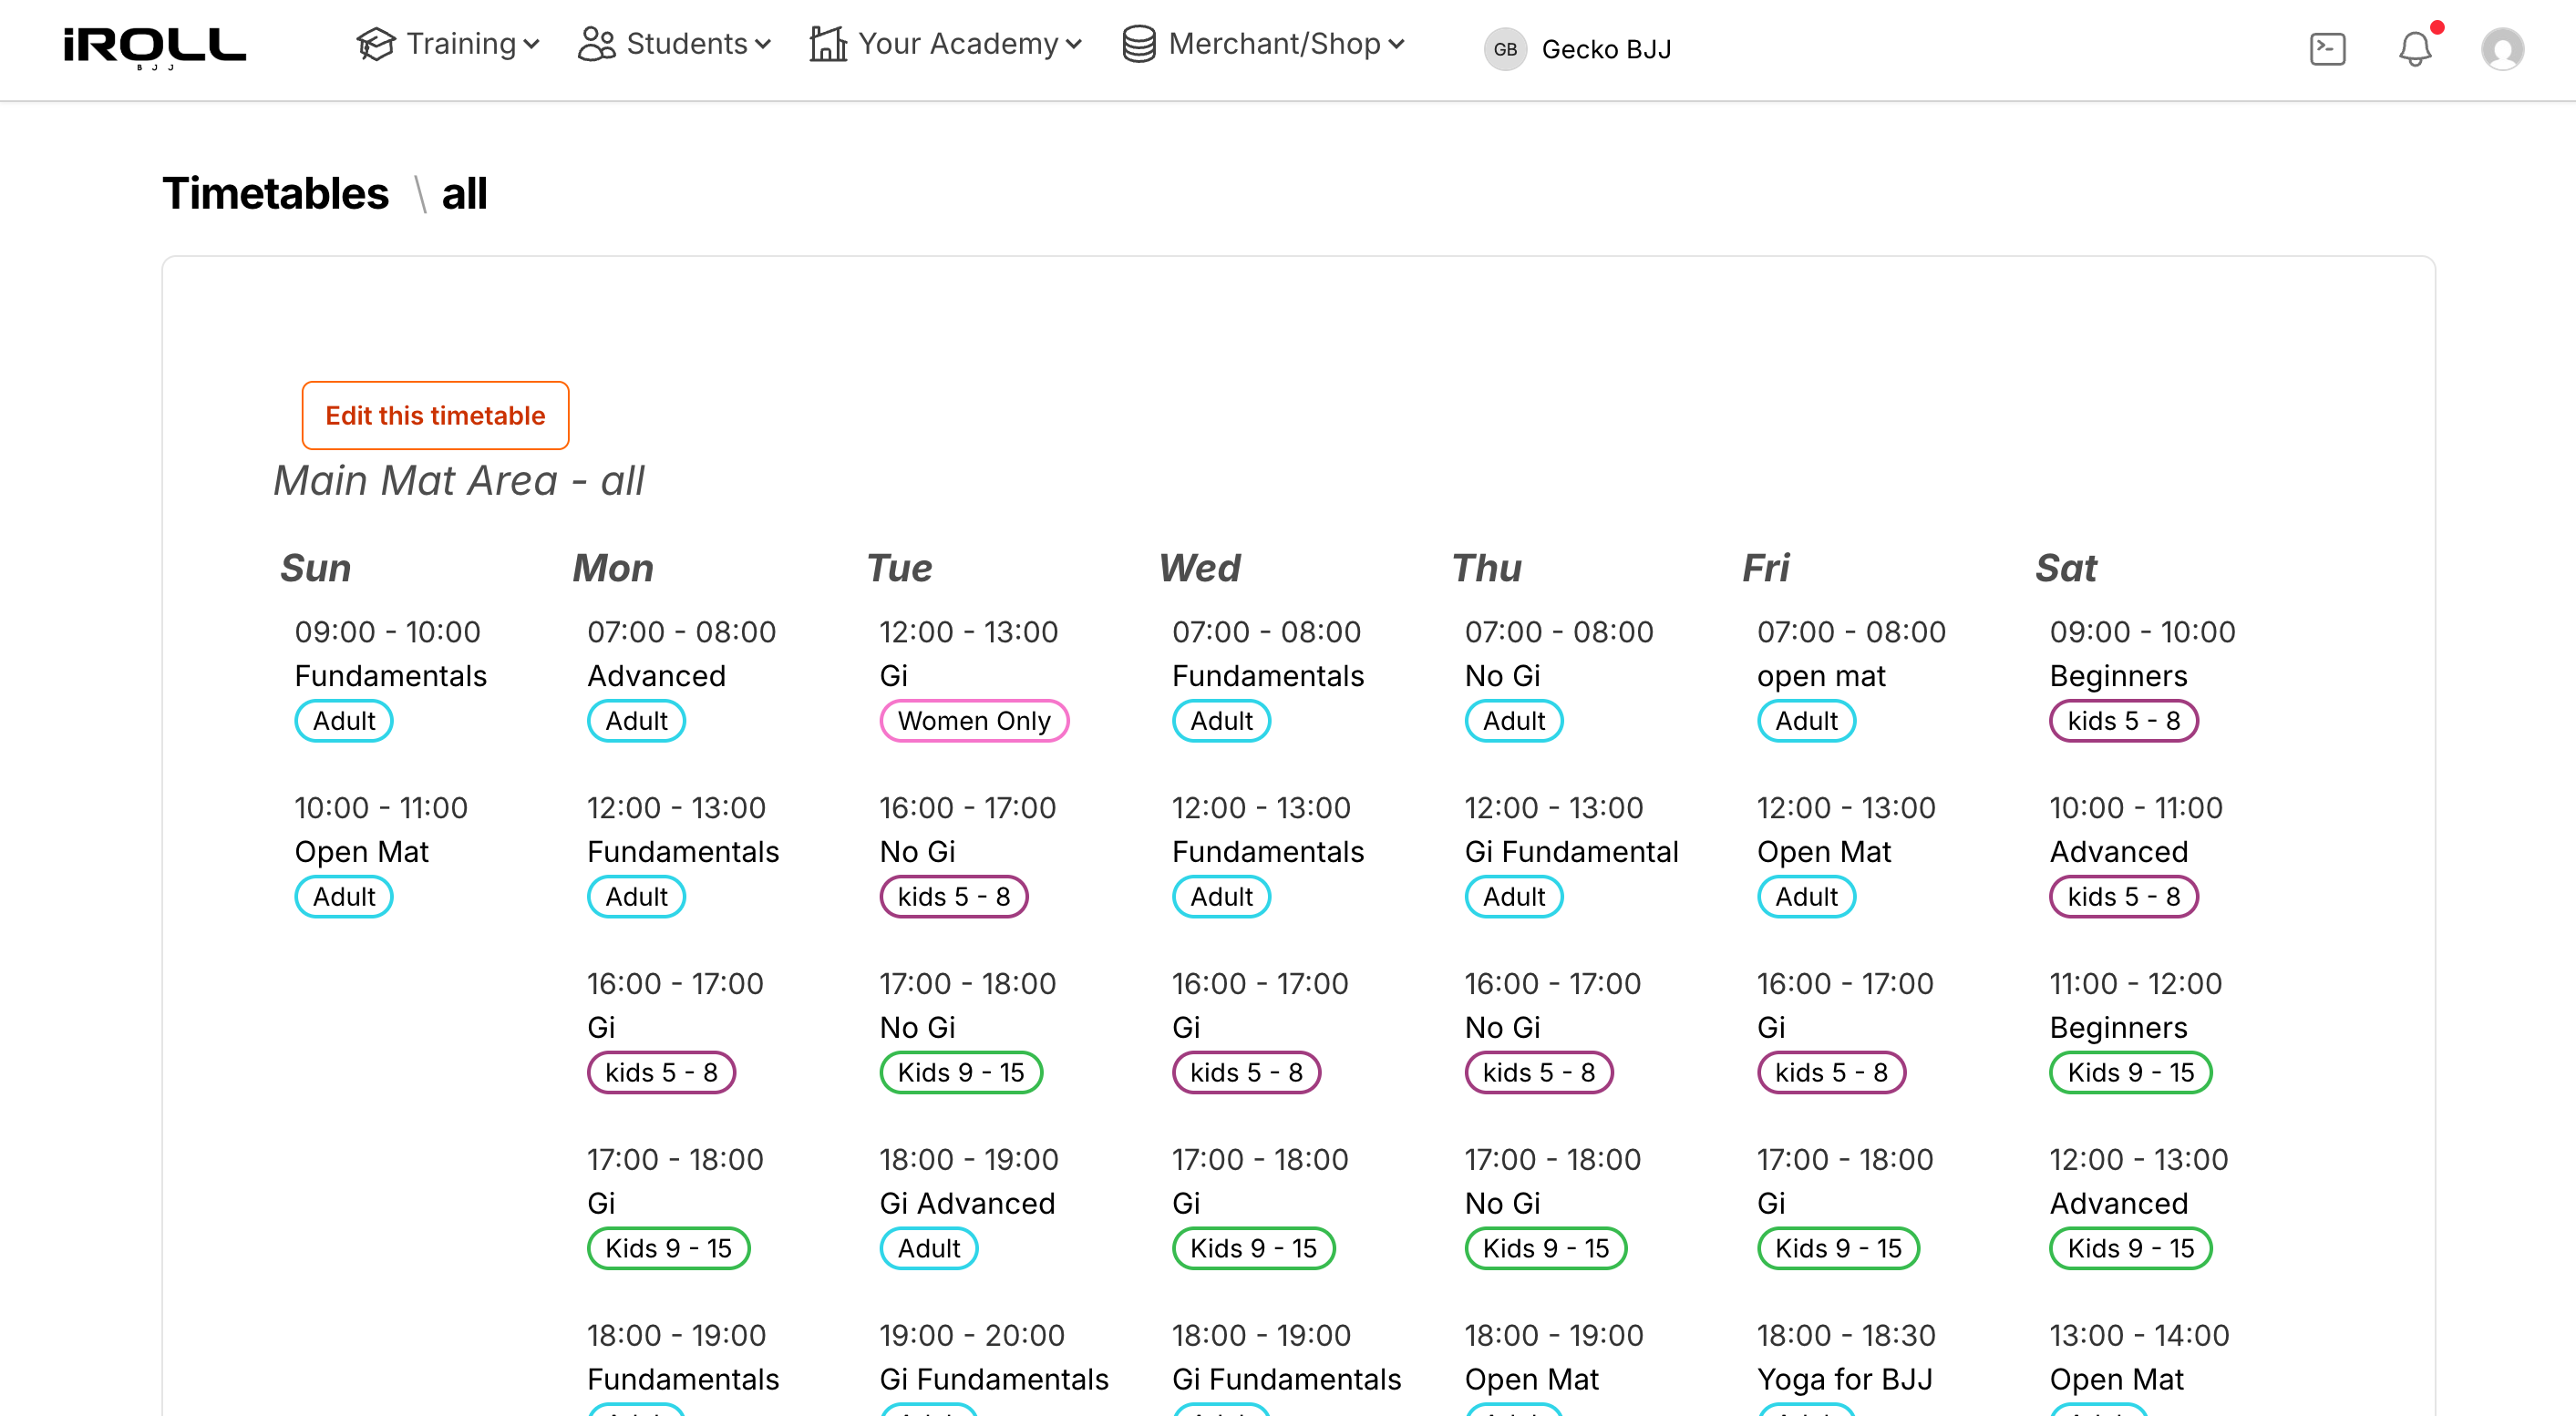This screenshot has height=1416, width=2576.
Task: Click the Main Mat Area - all heading
Action: point(459,481)
